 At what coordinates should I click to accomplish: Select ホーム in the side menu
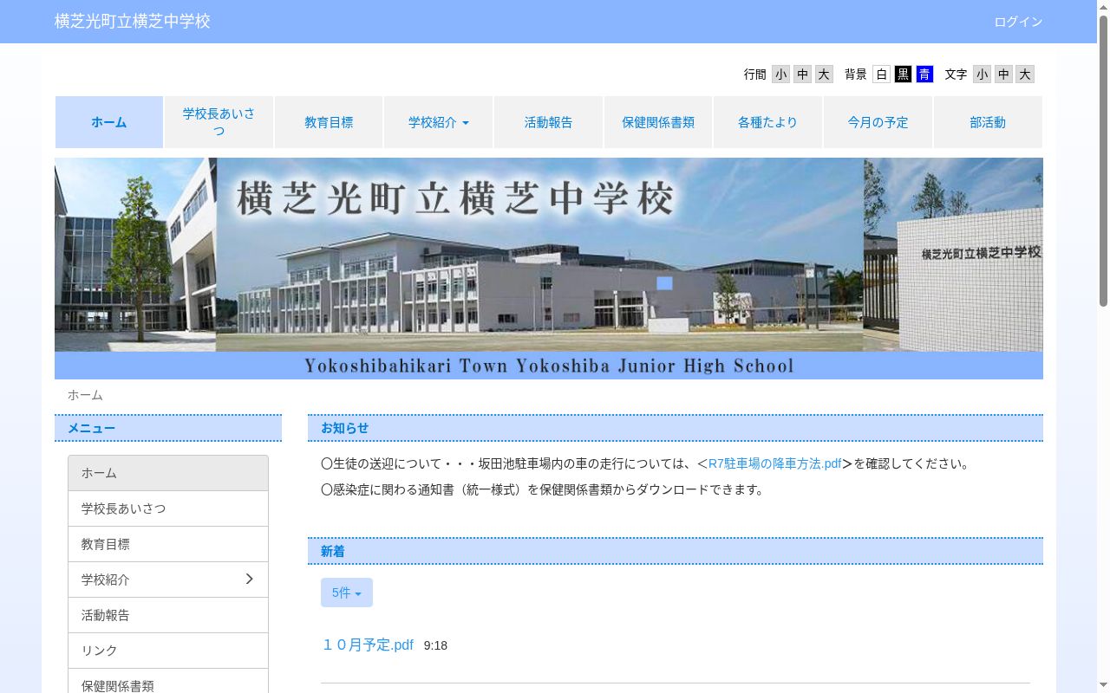click(x=168, y=473)
